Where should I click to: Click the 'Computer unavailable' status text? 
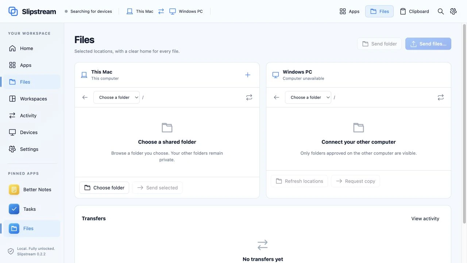304,79
